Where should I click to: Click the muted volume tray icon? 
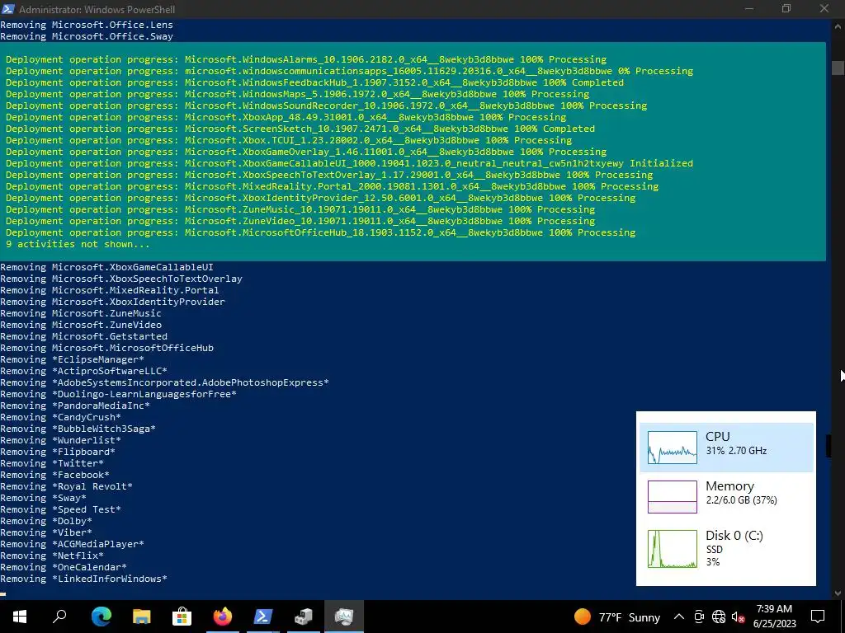(x=738, y=617)
